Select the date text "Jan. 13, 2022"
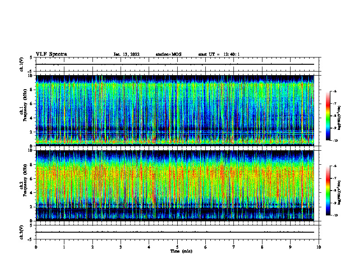Image resolution: width=359 pixels, height=277 pixels. [x=126, y=54]
